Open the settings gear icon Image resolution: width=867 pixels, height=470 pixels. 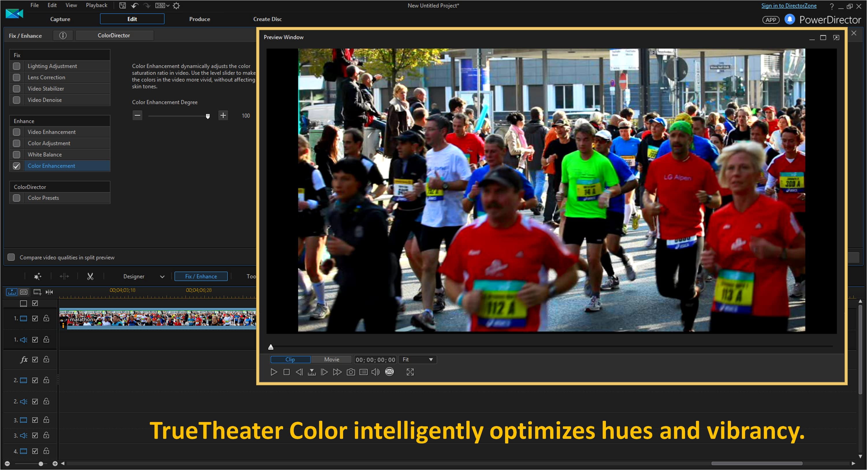tap(176, 5)
